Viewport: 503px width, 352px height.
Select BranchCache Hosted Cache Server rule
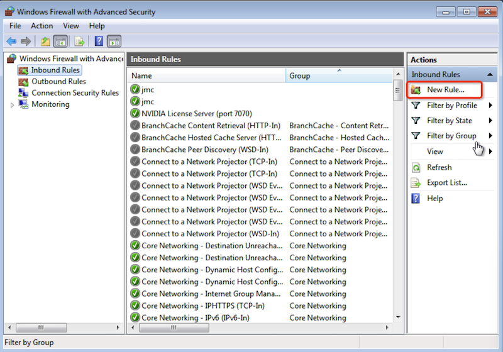(x=211, y=138)
